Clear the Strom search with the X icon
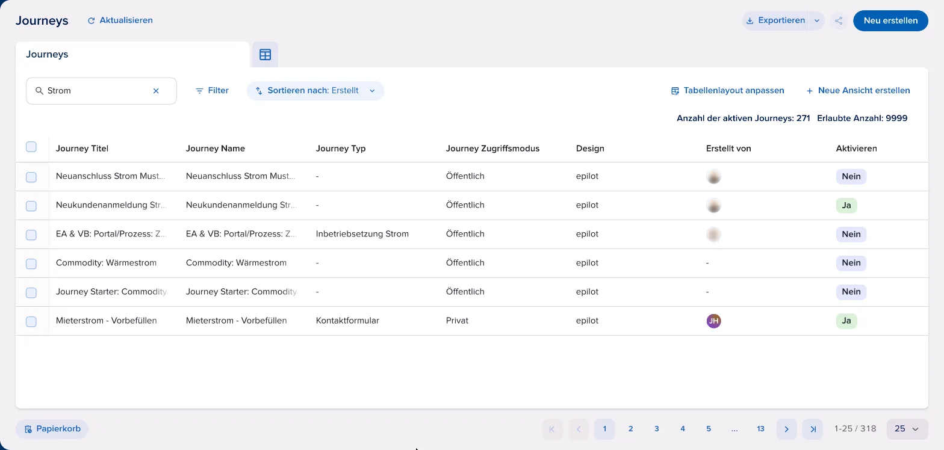Image resolution: width=944 pixels, height=450 pixels. [156, 91]
